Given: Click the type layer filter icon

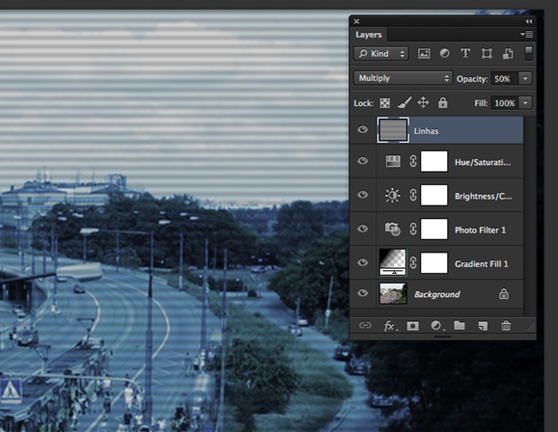Looking at the screenshot, I should (465, 54).
